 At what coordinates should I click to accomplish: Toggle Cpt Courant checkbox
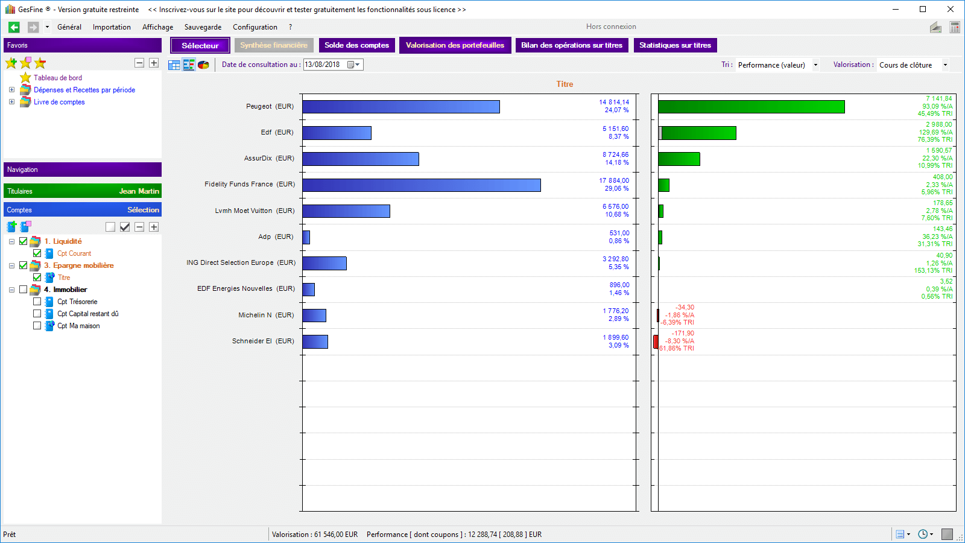coord(37,253)
